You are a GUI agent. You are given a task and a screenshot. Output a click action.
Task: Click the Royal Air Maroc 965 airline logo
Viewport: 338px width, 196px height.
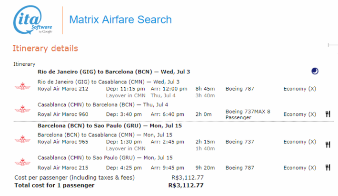[23, 139]
